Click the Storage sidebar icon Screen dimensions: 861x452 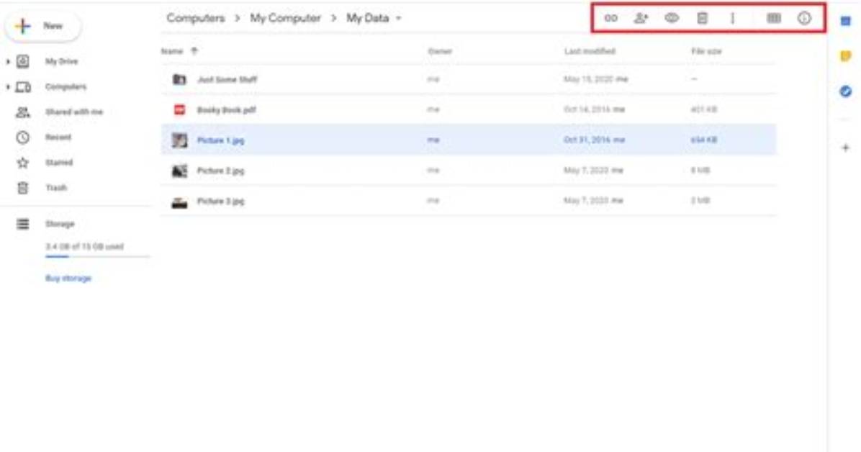pyautogui.click(x=22, y=224)
